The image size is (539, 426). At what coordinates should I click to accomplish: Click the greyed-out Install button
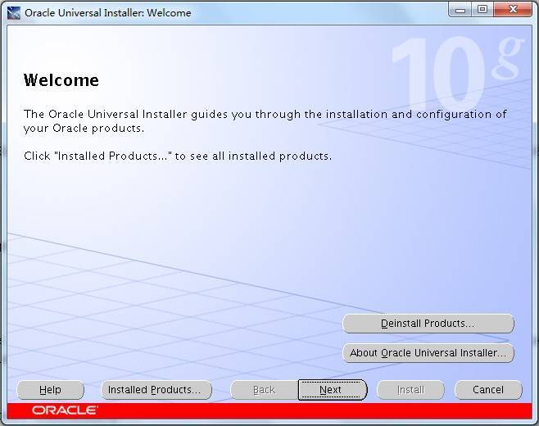click(410, 390)
